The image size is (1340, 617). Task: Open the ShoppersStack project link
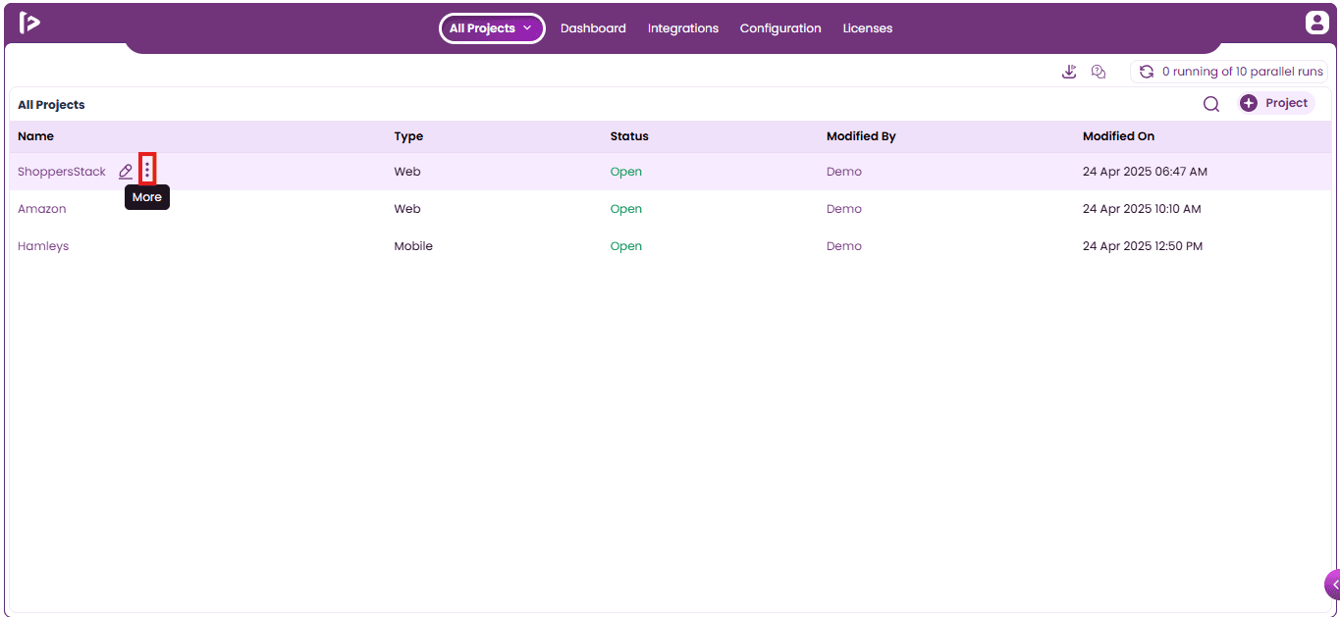pos(62,172)
